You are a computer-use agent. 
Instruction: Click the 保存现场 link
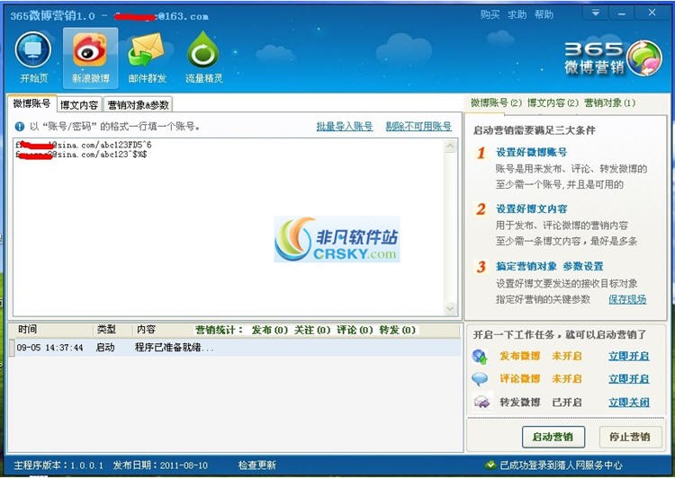(627, 299)
